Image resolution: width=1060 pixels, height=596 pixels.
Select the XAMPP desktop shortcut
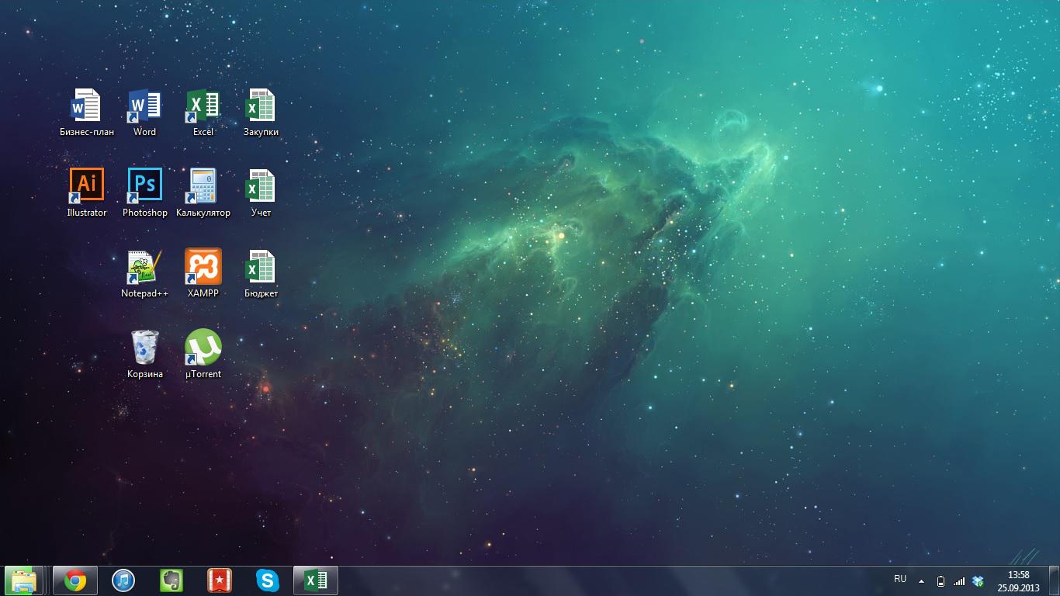[x=203, y=274]
